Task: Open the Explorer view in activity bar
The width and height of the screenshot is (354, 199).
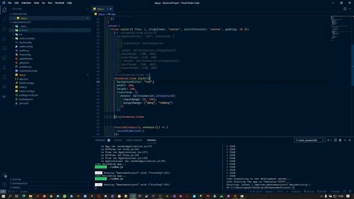Action: point(4,10)
